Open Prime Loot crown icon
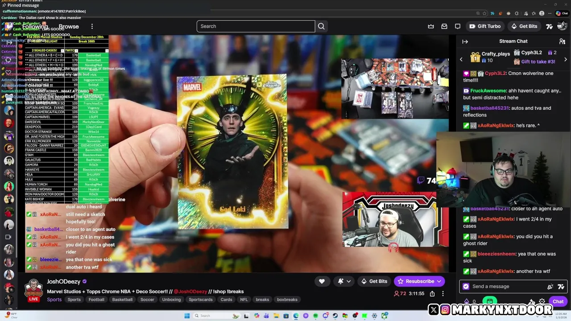 431,26
